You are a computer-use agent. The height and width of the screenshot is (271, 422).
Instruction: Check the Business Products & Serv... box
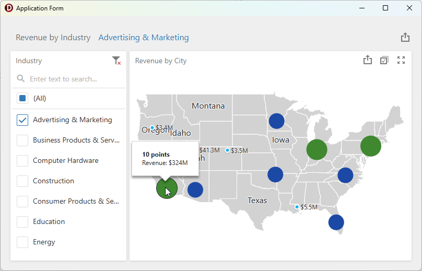pos(22,140)
